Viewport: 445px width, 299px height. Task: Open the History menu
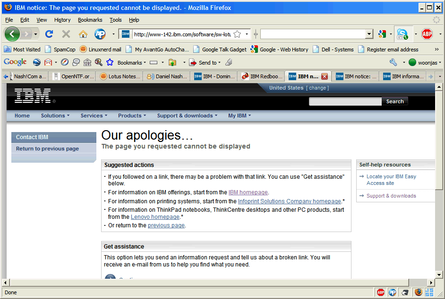[x=62, y=20]
